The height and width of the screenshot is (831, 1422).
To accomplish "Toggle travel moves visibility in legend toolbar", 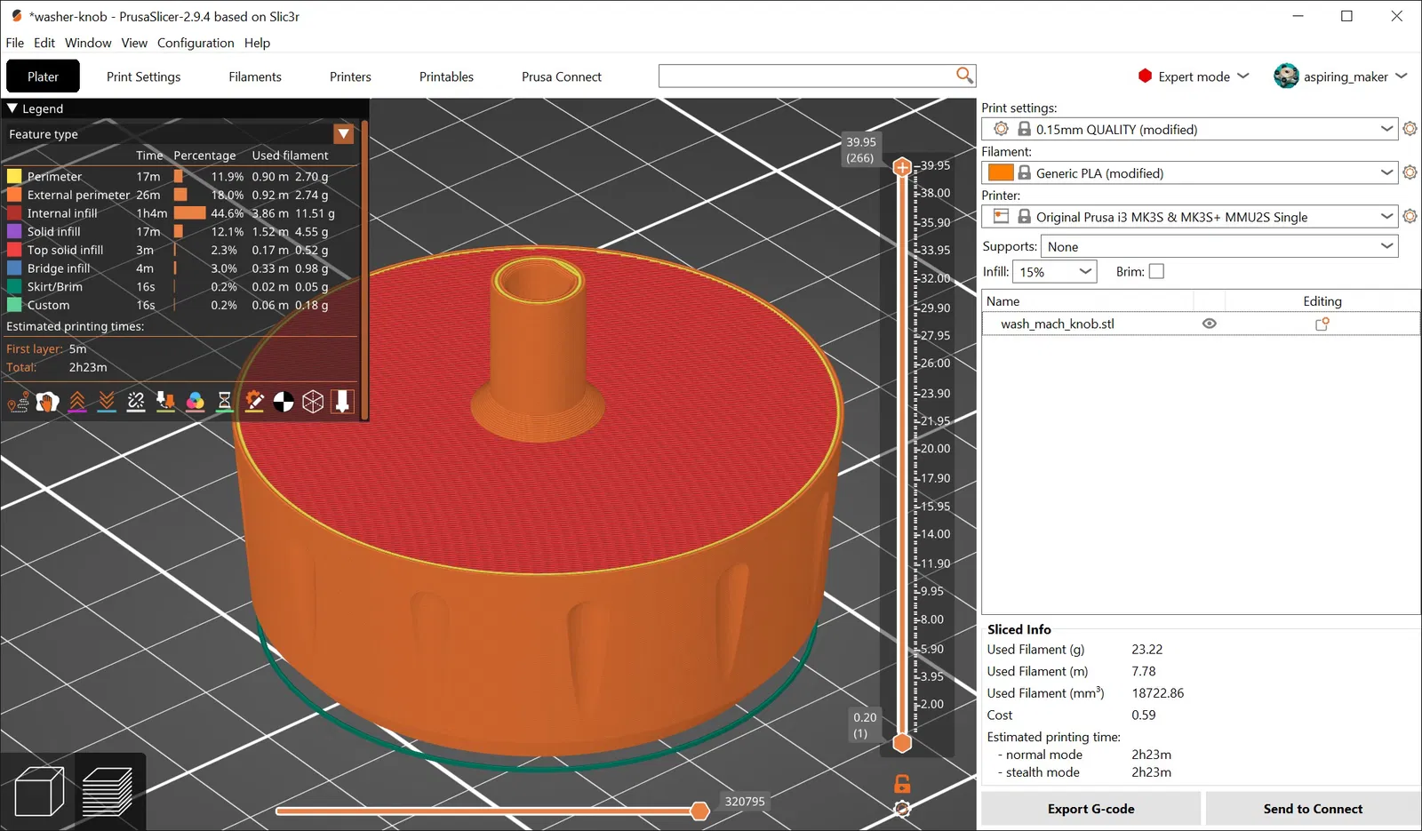I will [x=18, y=403].
